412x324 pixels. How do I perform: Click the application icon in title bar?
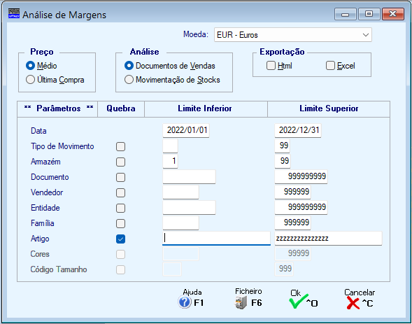point(14,13)
